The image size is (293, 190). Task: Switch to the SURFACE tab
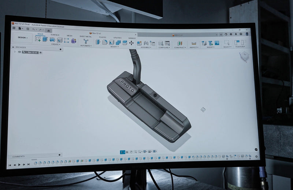(x=55, y=35)
